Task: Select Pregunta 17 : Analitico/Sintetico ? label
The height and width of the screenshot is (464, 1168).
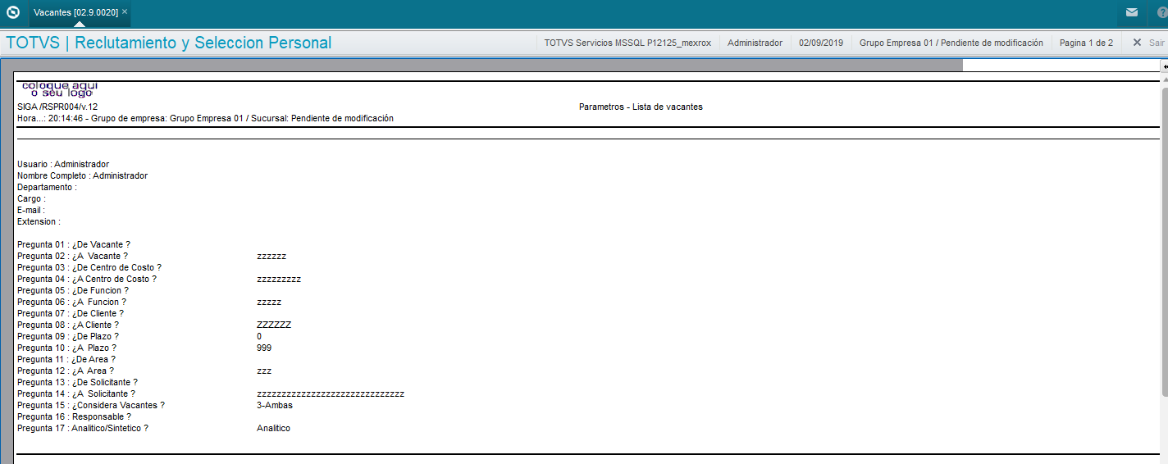Action: (83, 429)
